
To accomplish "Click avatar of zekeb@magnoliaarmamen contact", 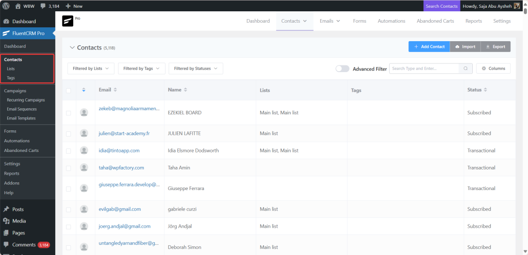I will 84,113.
